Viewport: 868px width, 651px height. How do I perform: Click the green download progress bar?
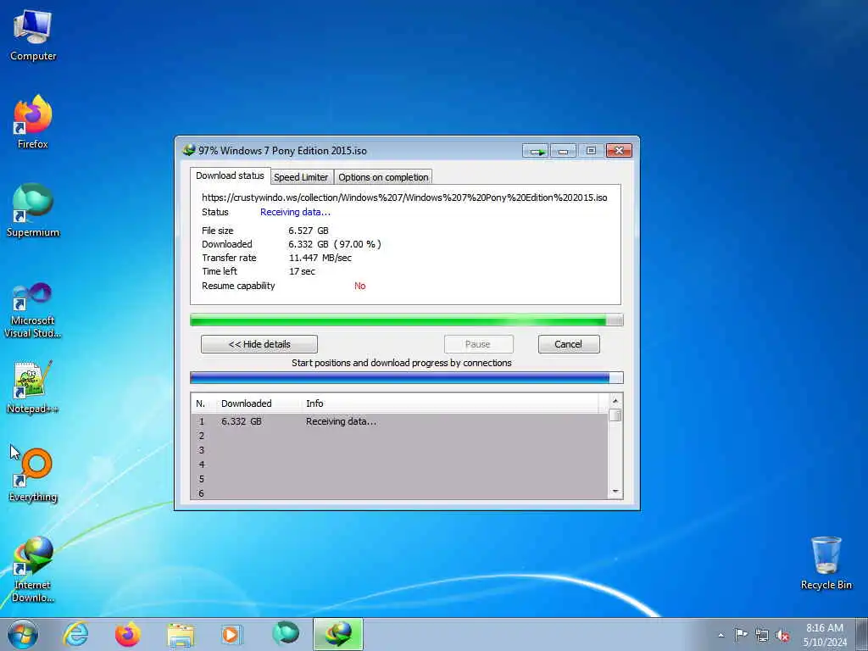pyautogui.click(x=406, y=320)
